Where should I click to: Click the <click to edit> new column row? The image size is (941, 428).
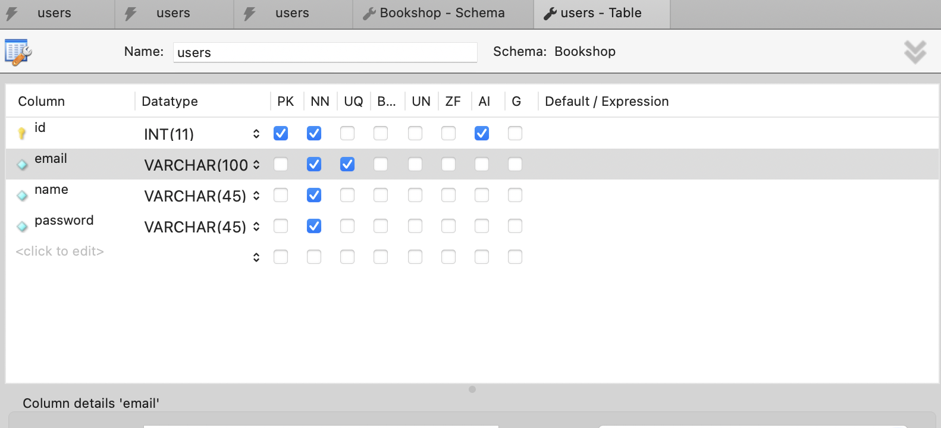60,251
